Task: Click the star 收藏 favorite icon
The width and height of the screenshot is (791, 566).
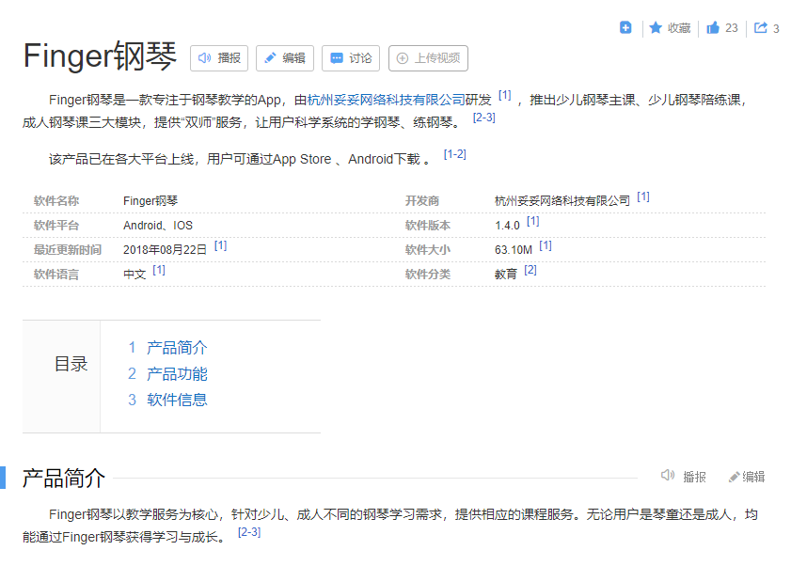Action: (656, 28)
